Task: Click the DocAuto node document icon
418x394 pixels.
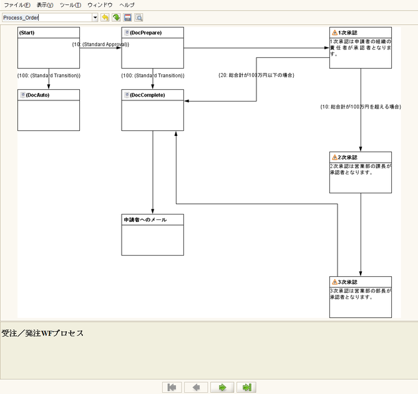Action: (23, 95)
